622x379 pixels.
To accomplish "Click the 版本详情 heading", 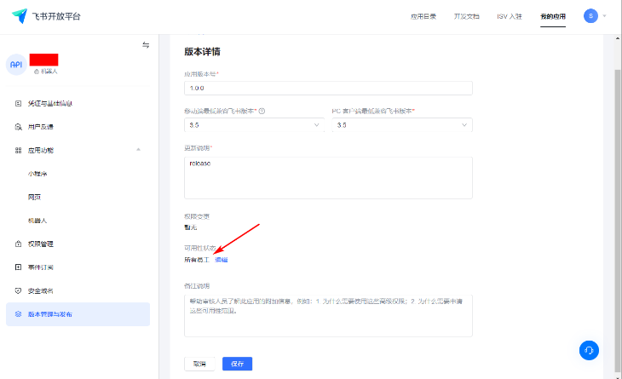I will pos(202,52).
